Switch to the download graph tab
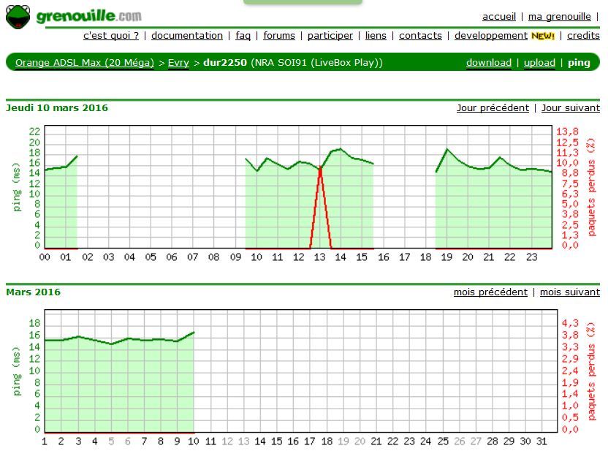The width and height of the screenshot is (608, 451). 489,63
